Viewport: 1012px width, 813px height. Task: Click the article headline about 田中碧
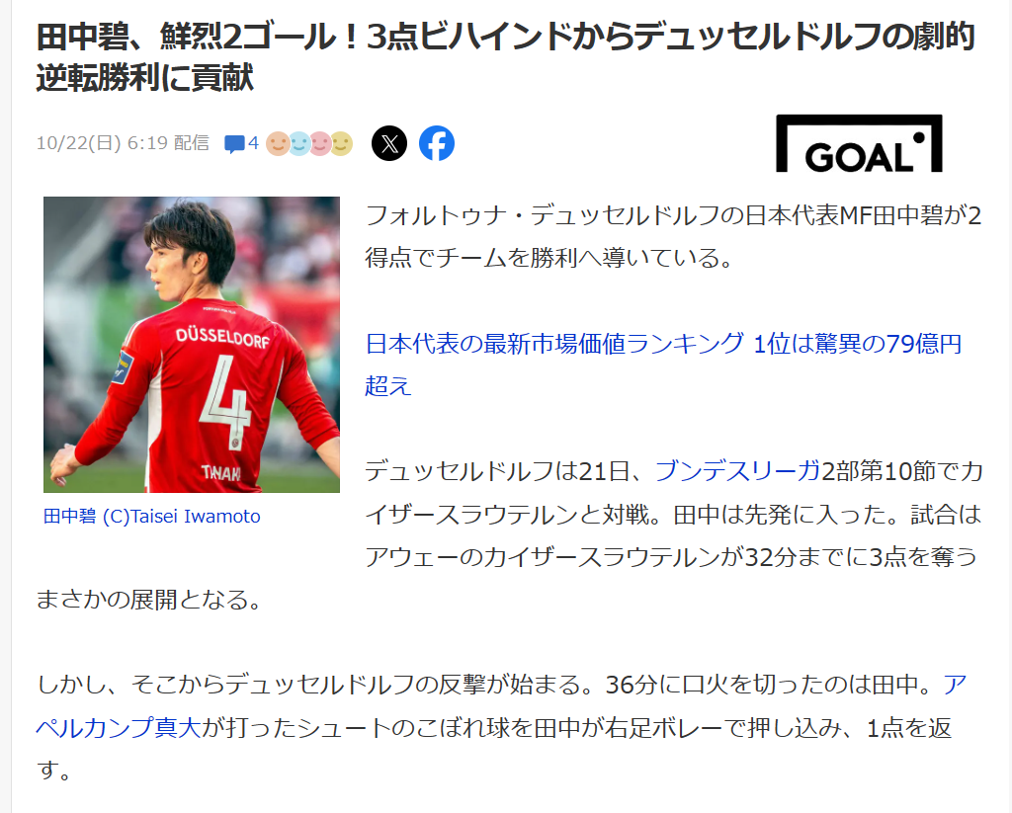pos(505,56)
